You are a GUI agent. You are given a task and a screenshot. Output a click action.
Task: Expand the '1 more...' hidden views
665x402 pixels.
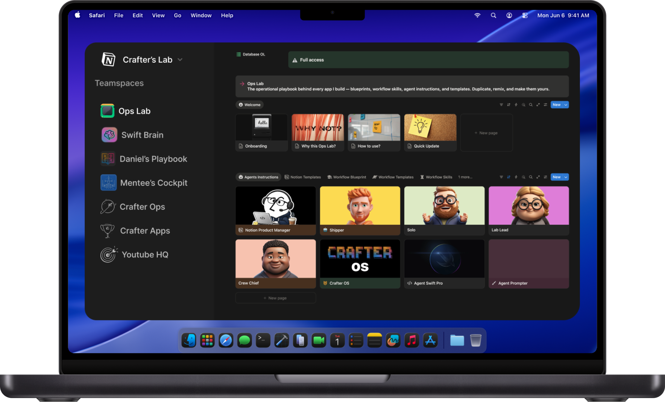(x=465, y=177)
